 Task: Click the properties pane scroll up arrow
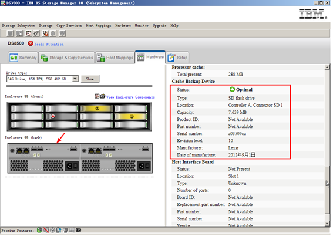(327, 68)
